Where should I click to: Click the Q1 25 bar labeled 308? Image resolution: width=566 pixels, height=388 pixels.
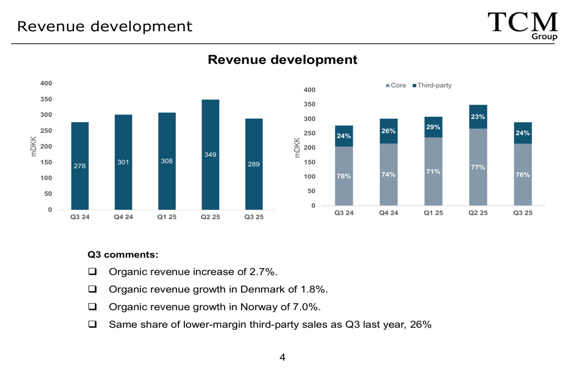point(166,161)
